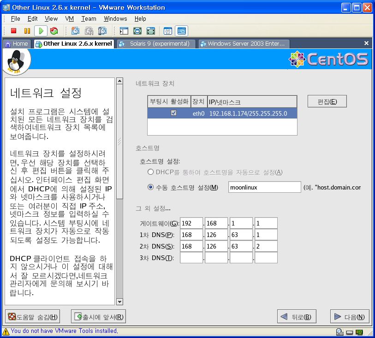Take a snapshot with the snapshot icon
Screen dimensions: 375x338
pyautogui.click(x=75, y=31)
